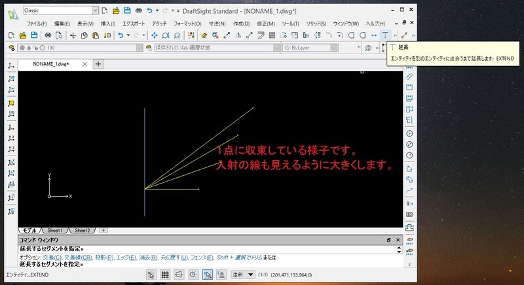Open the 寸法(N) menu
Viewport: 524px width, 285px height.
point(217,24)
